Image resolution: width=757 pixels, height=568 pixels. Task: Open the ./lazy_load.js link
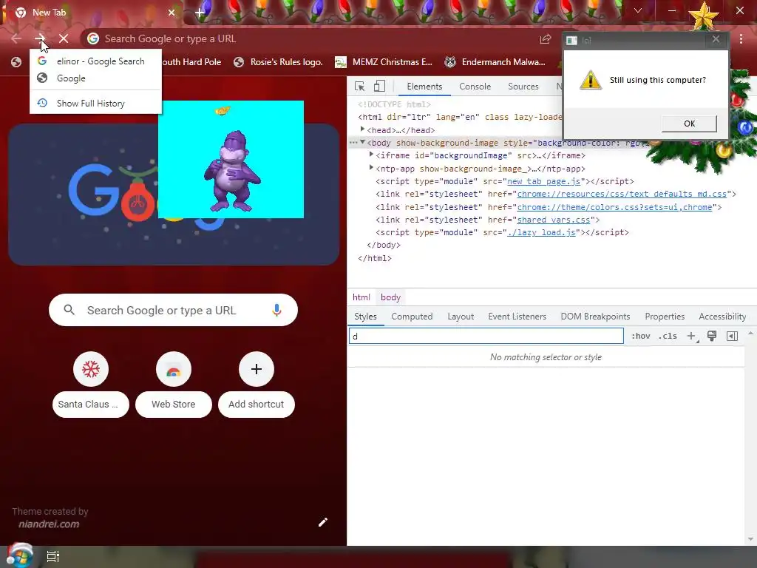point(541,232)
